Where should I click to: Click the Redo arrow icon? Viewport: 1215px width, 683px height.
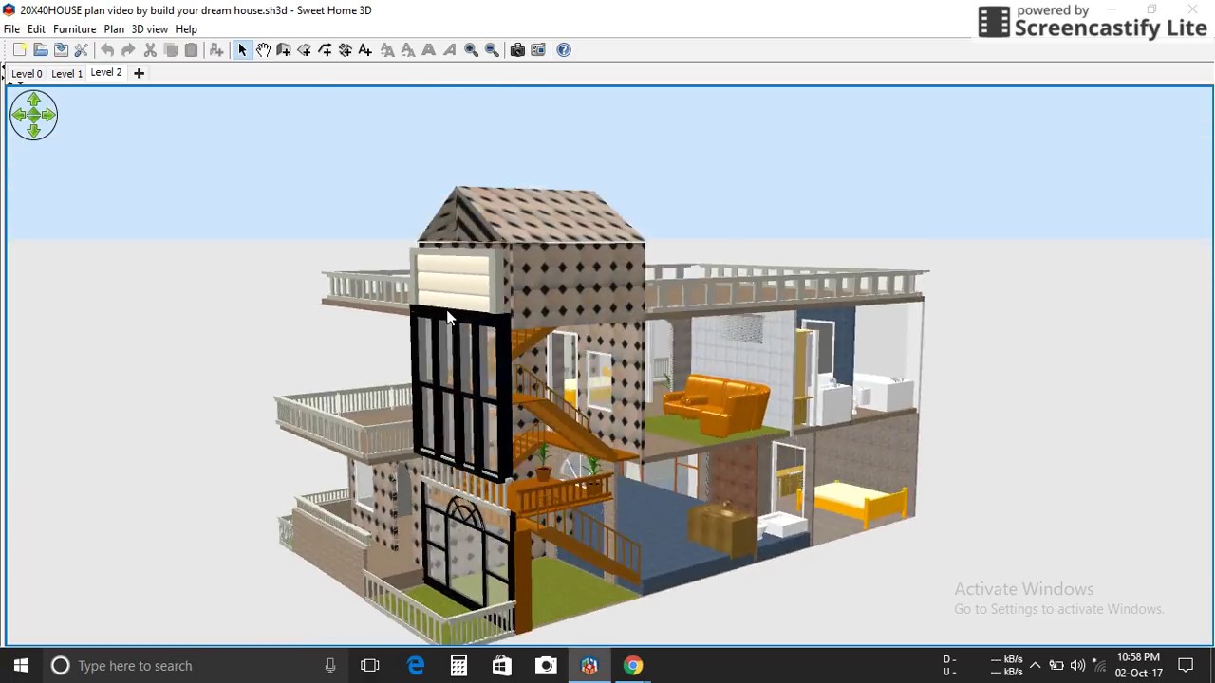[128, 49]
